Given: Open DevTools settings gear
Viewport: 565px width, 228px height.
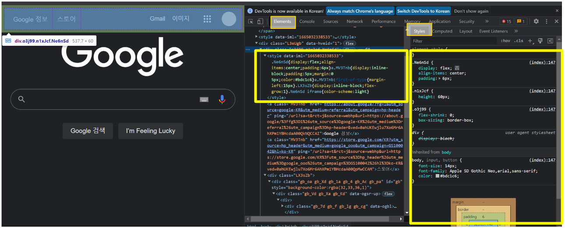Looking at the screenshot, I should (536, 21).
